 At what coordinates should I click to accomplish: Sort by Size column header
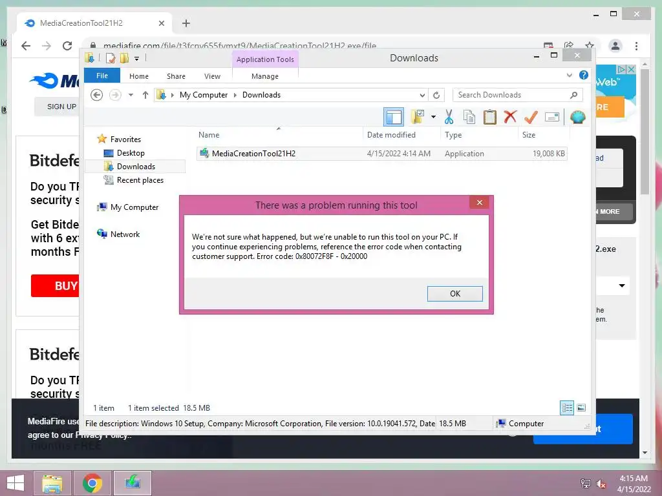(544, 135)
